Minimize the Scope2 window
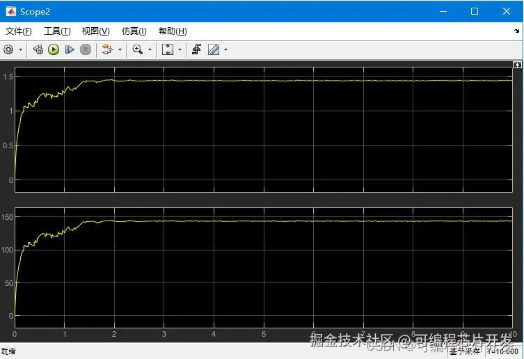 tap(443, 11)
